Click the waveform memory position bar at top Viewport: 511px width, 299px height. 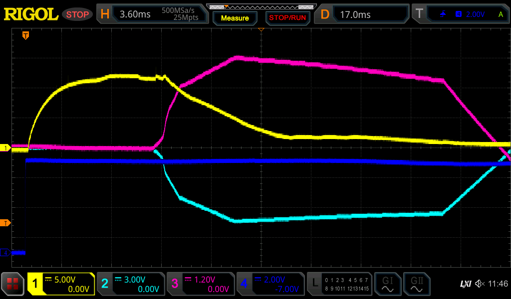(260, 6)
